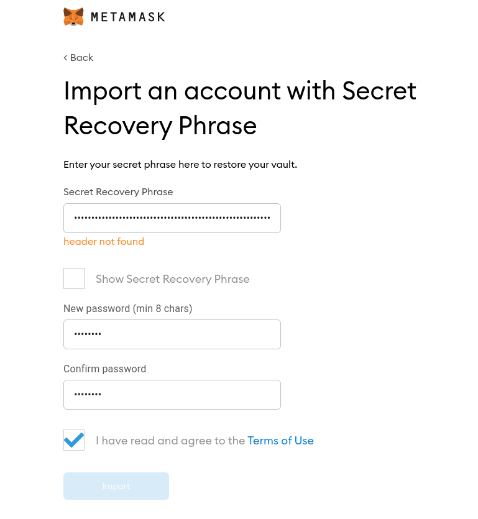Select the New password field
This screenshot has height=519, width=478.
[172, 334]
